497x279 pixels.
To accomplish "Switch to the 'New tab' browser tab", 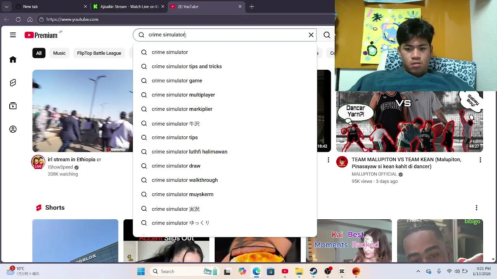I will point(51,7).
